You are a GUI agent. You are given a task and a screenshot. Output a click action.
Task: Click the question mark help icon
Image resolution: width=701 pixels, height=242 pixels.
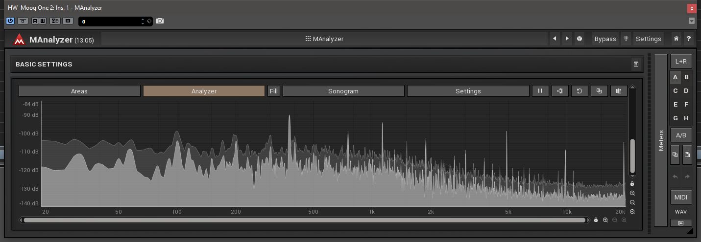[x=689, y=39]
